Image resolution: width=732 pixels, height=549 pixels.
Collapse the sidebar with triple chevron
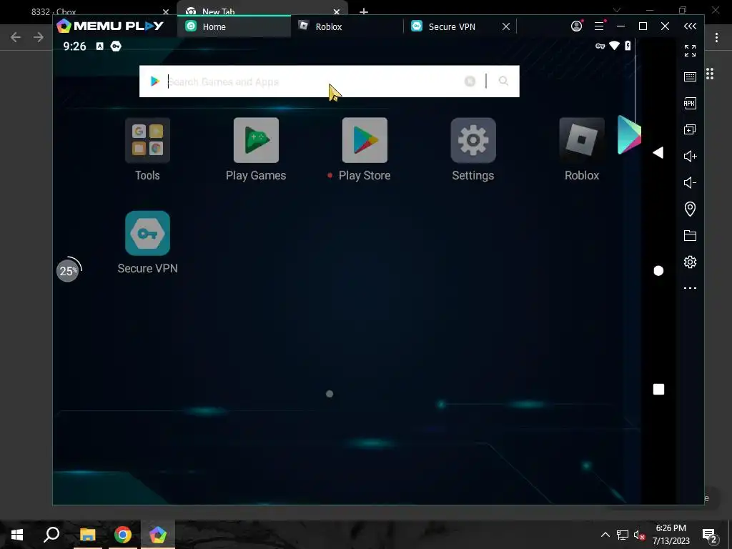click(690, 26)
